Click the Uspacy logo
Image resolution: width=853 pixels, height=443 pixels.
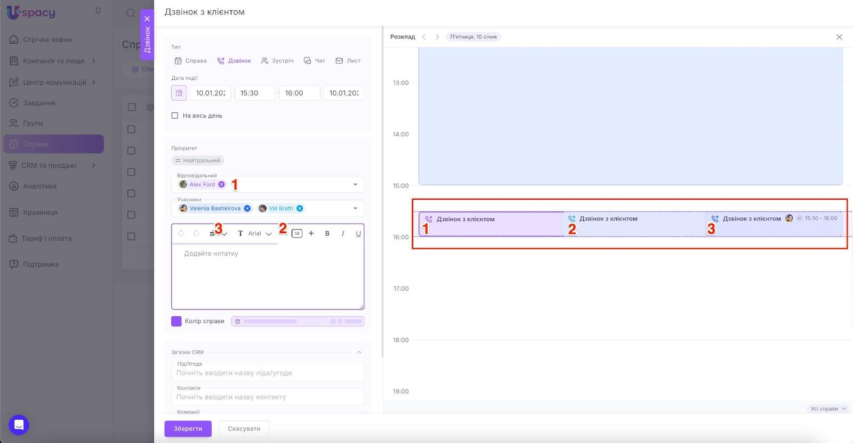(31, 12)
